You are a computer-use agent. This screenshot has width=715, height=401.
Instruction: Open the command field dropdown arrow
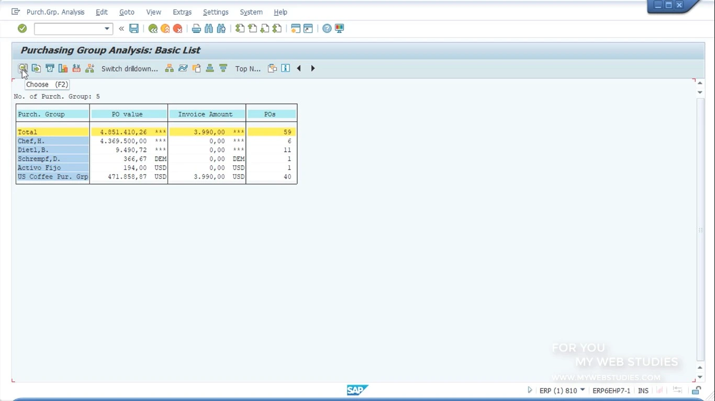pos(107,29)
